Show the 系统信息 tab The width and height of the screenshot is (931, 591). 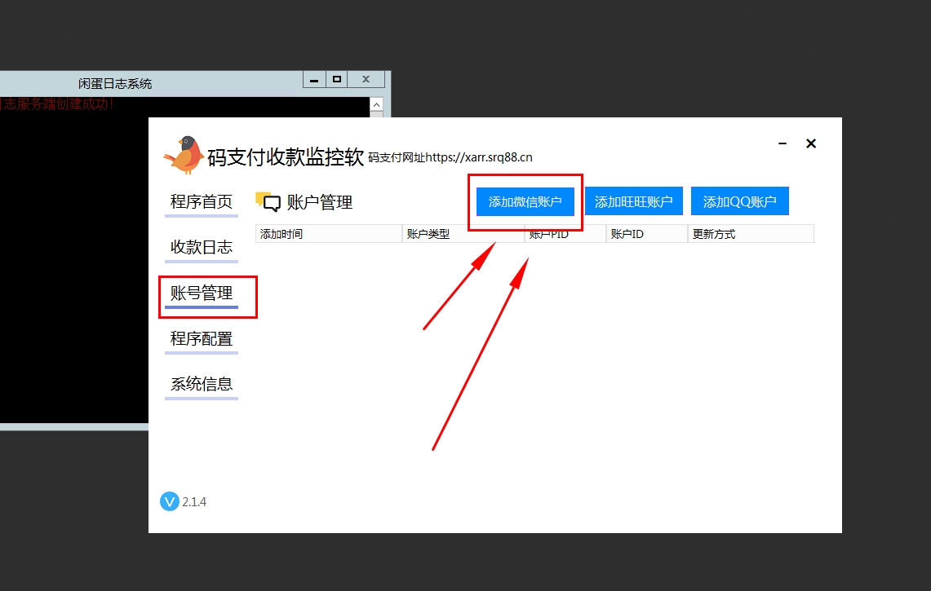click(x=201, y=384)
